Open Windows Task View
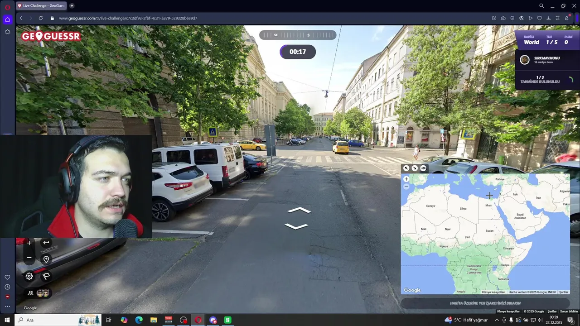Image resolution: width=580 pixels, height=326 pixels. [109, 320]
